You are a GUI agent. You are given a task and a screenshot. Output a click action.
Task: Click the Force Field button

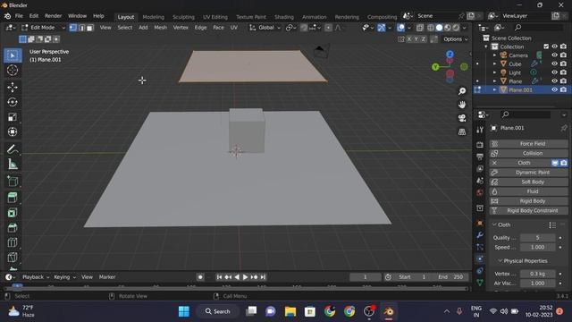tap(528, 144)
